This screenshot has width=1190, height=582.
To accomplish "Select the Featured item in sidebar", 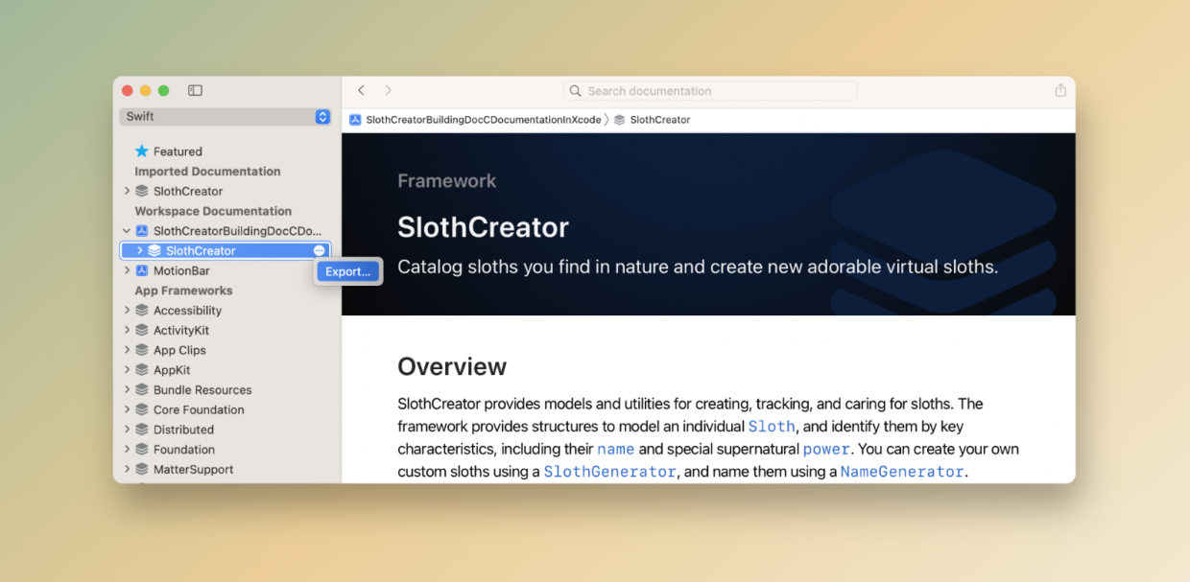I will [x=178, y=151].
